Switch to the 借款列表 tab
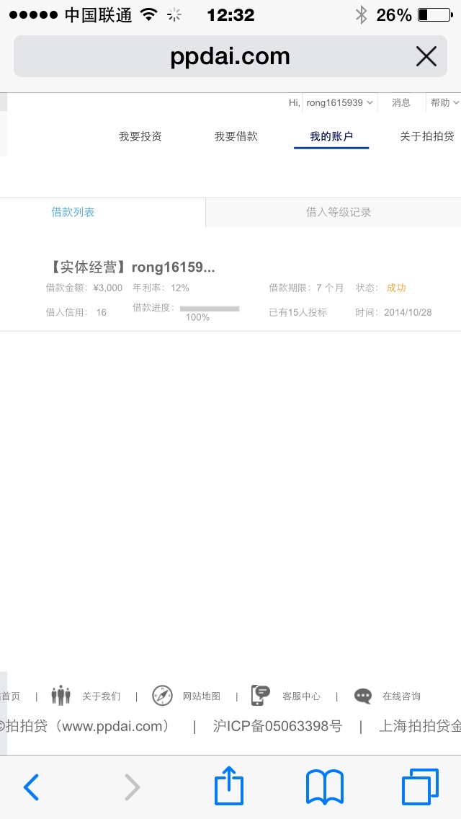The width and height of the screenshot is (461, 819). click(x=73, y=212)
